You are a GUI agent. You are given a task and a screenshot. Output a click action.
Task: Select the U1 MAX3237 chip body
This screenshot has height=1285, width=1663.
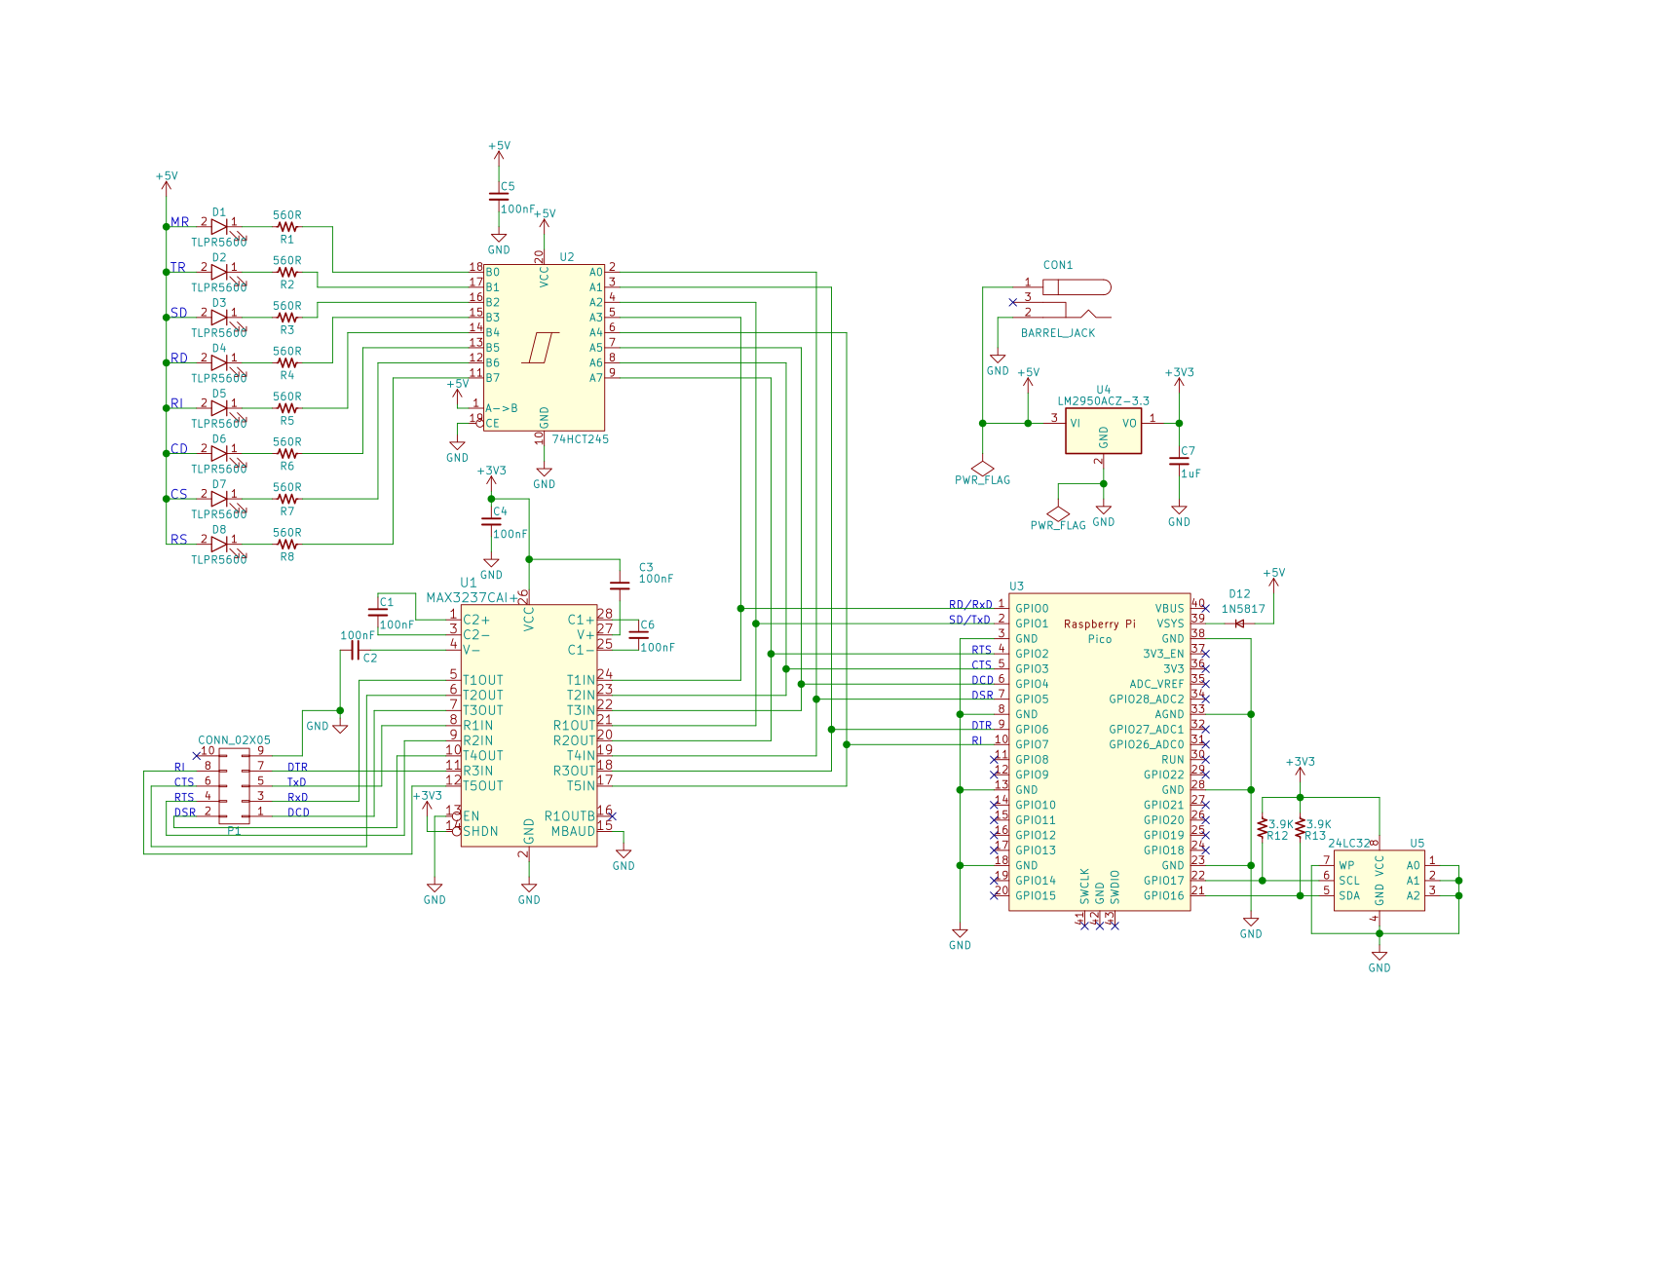[x=529, y=725]
